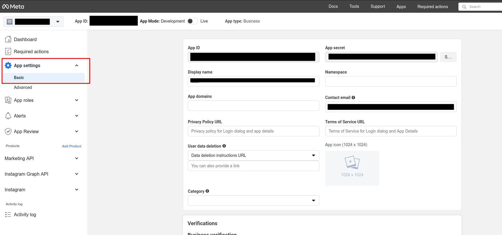Upload app icon via 1024 x 1024 placeholder

[x=352, y=168]
